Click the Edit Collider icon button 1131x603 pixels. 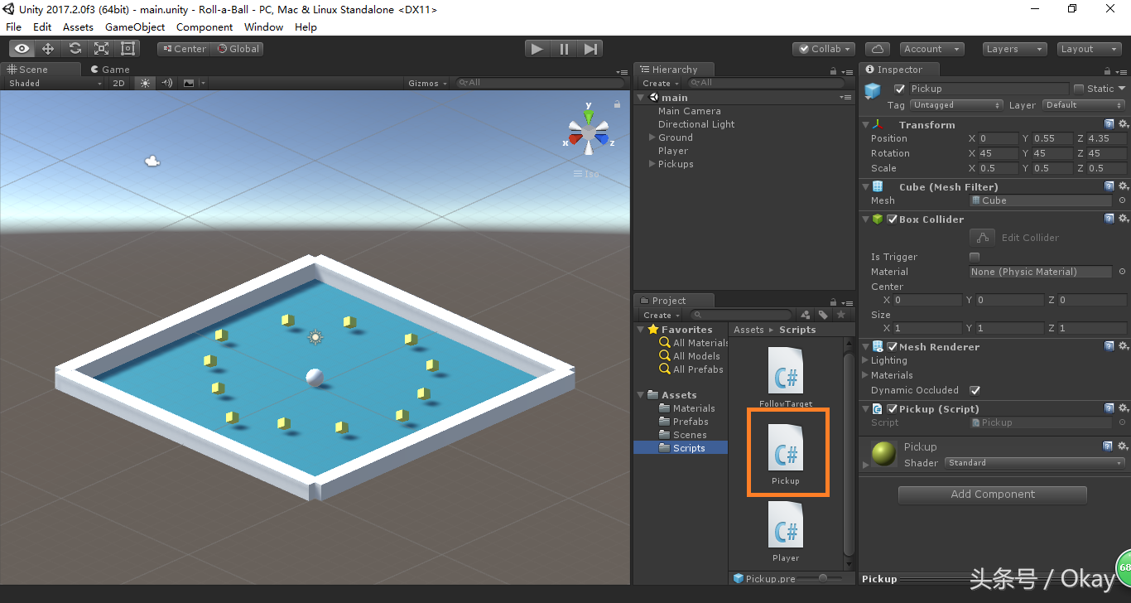pyautogui.click(x=982, y=238)
